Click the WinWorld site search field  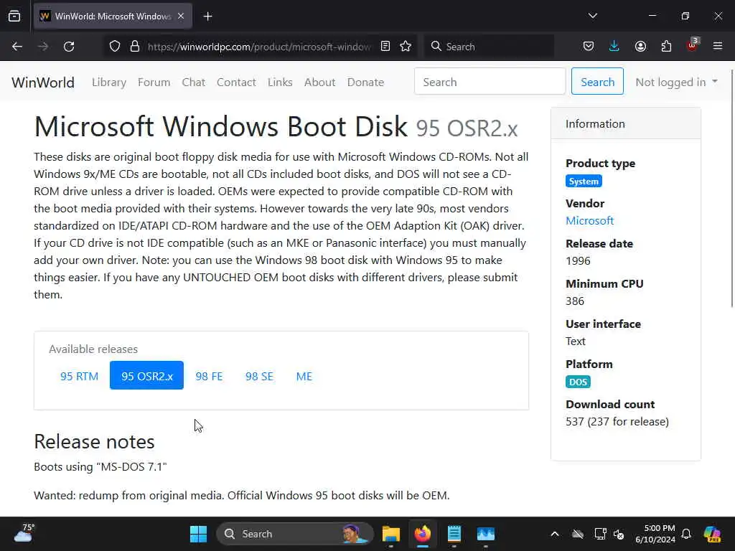click(490, 82)
